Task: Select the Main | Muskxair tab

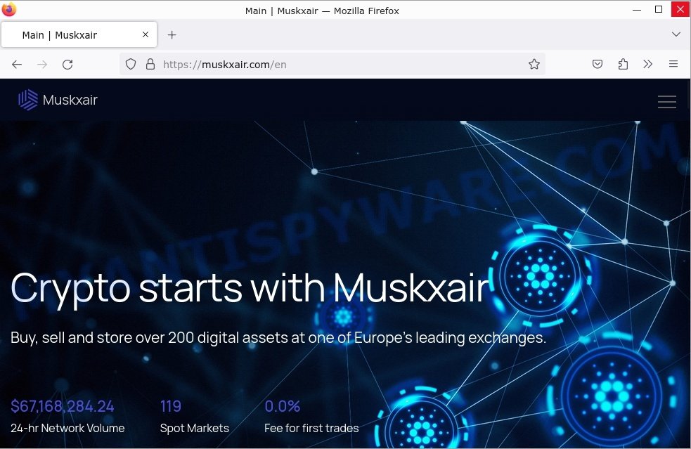Action: coord(79,34)
